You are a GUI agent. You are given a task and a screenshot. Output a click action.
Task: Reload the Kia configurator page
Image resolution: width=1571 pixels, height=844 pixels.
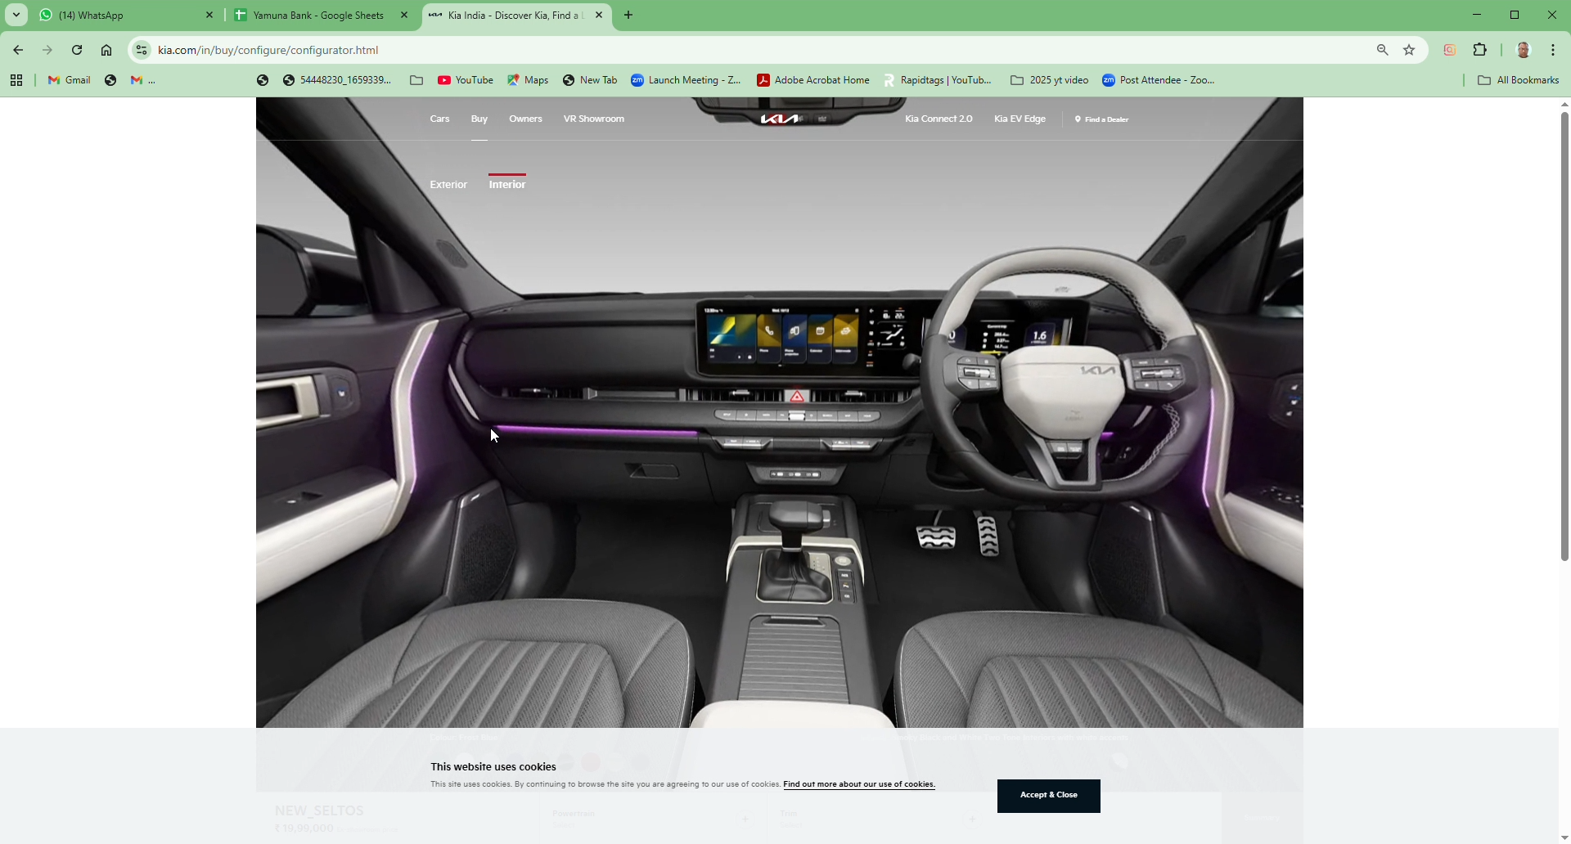77,50
